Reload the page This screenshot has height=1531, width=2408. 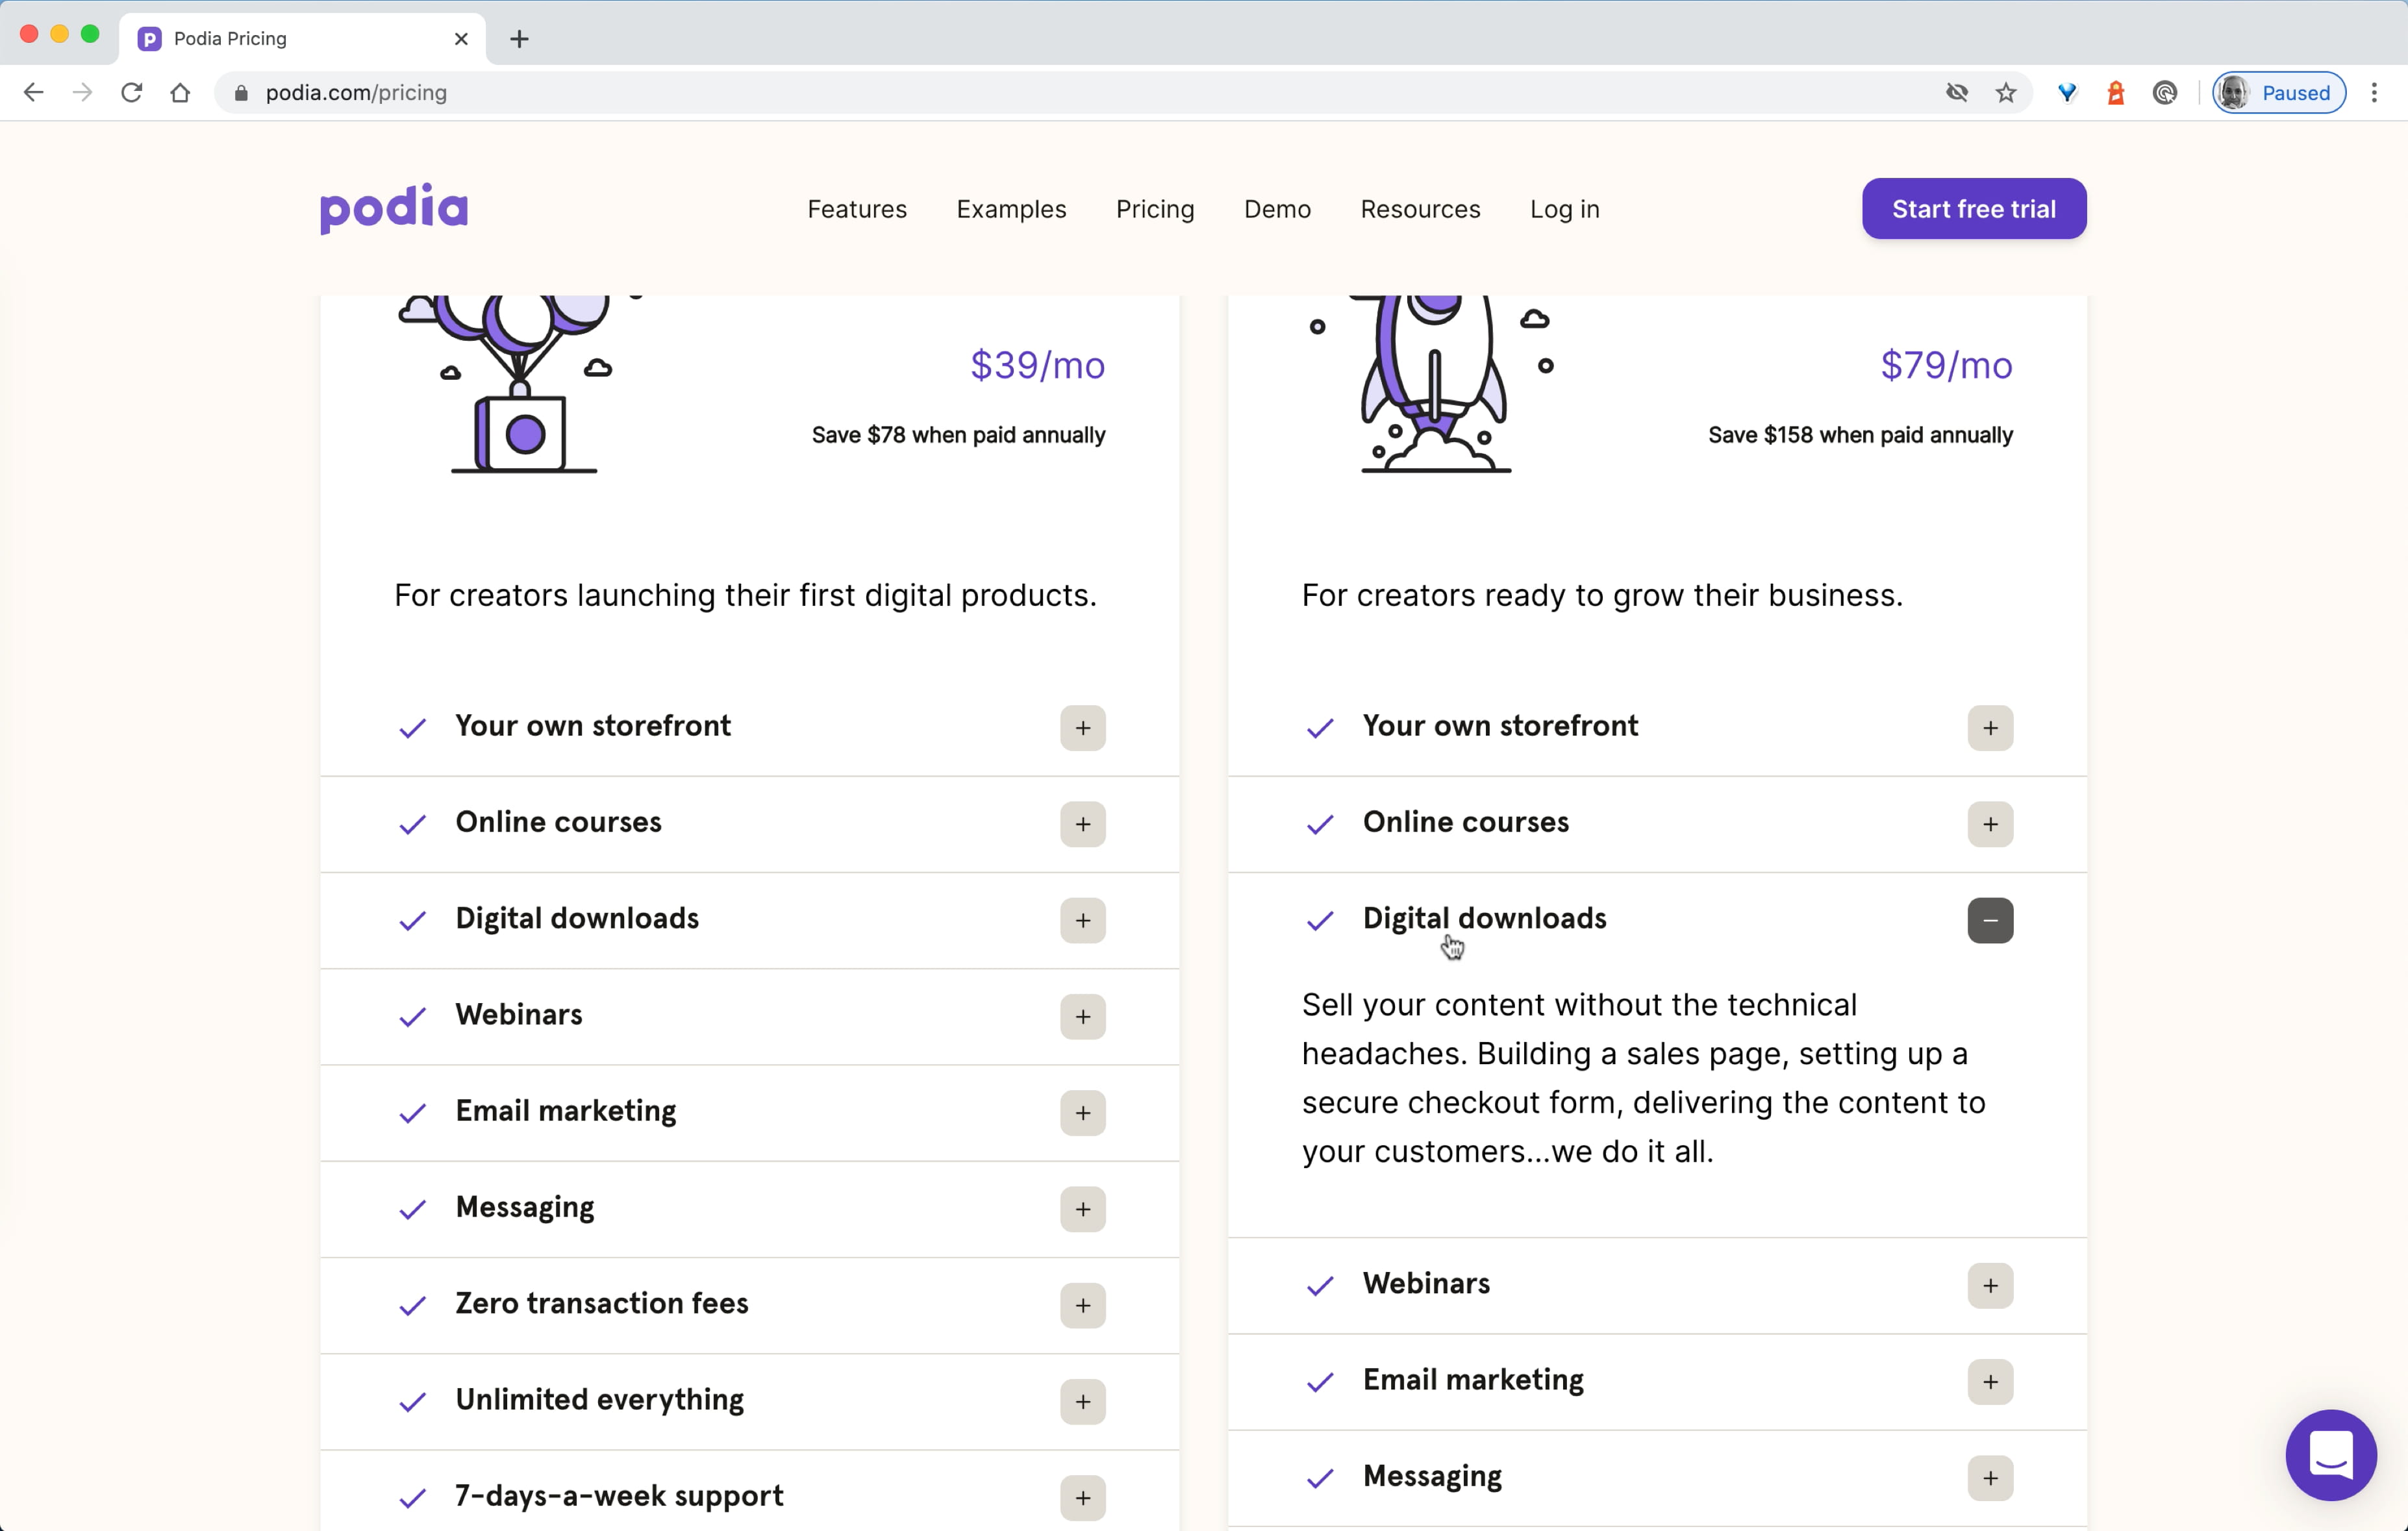click(131, 93)
